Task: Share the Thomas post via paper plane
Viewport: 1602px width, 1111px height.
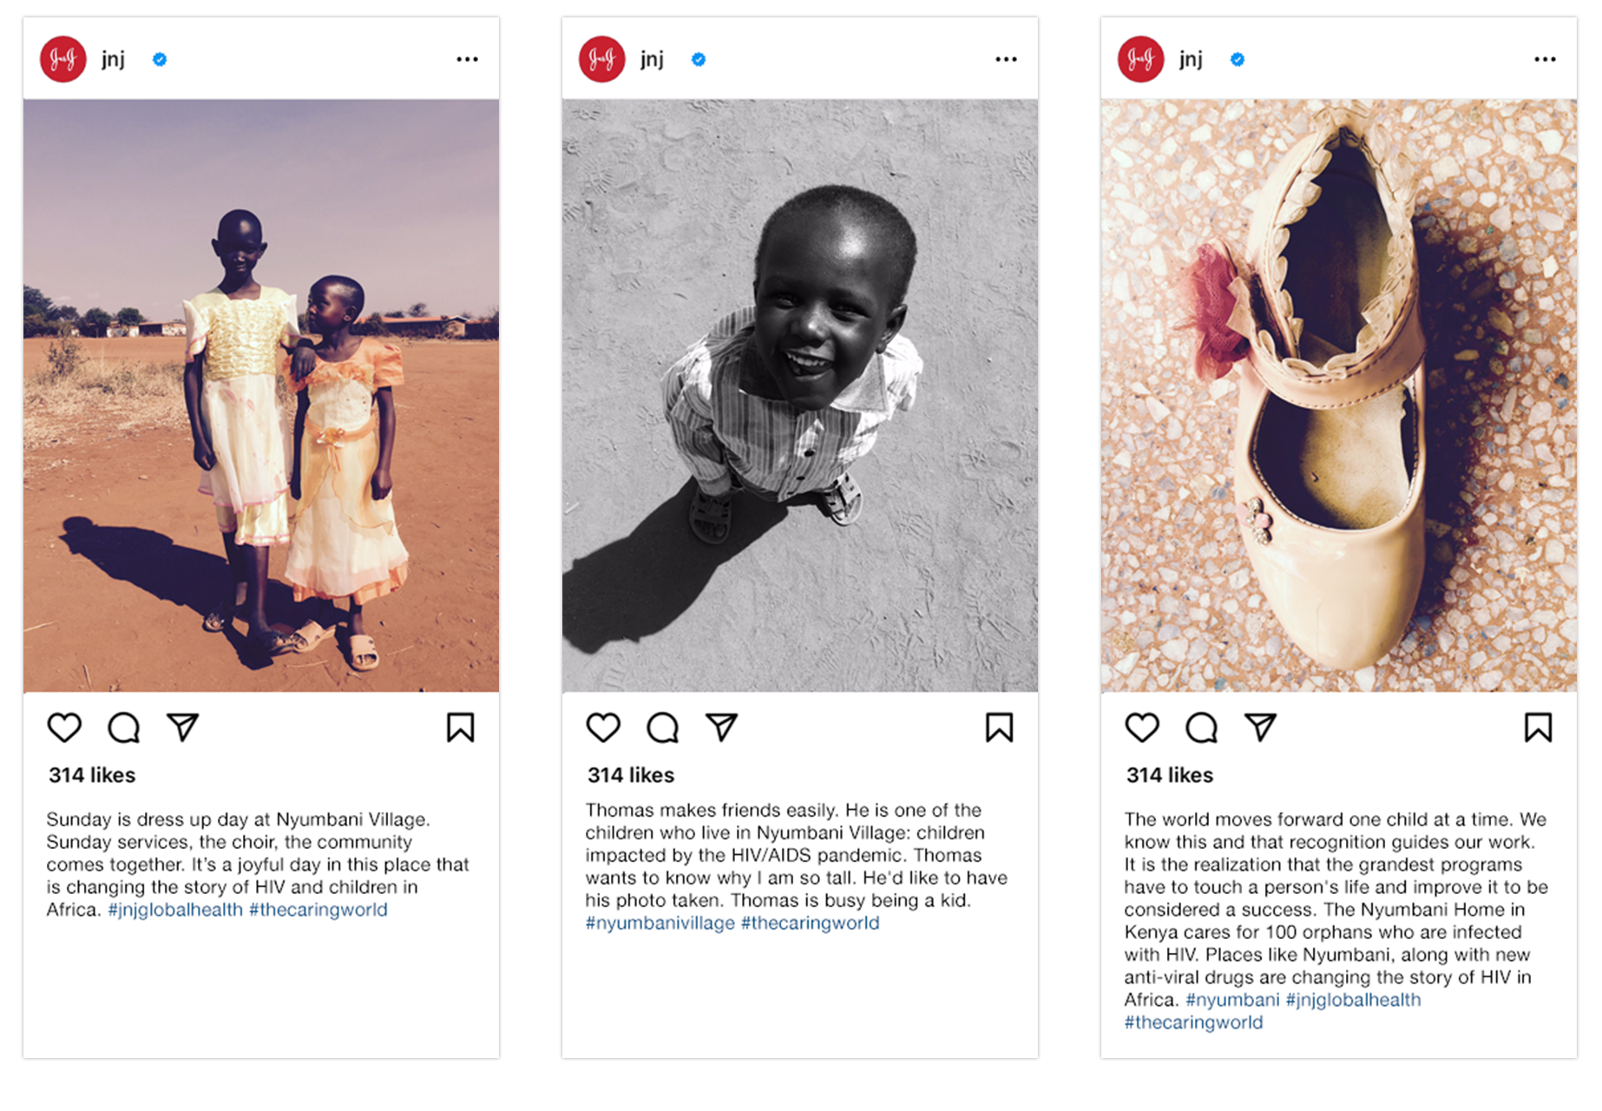Action: click(721, 726)
